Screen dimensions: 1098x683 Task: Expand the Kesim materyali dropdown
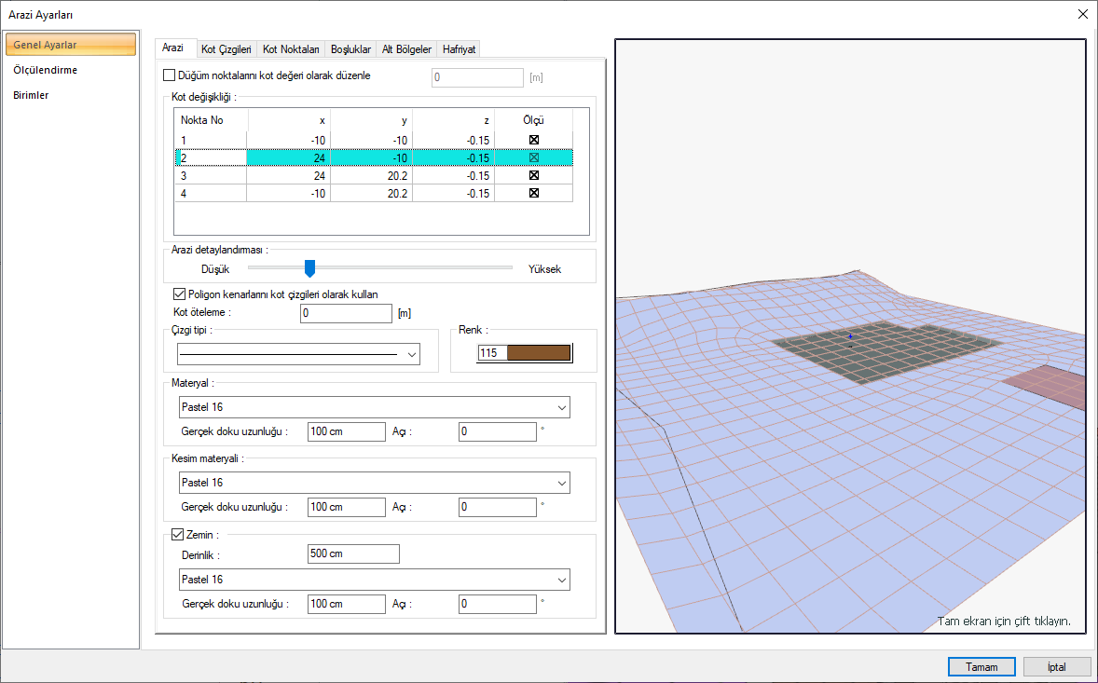pyautogui.click(x=561, y=483)
